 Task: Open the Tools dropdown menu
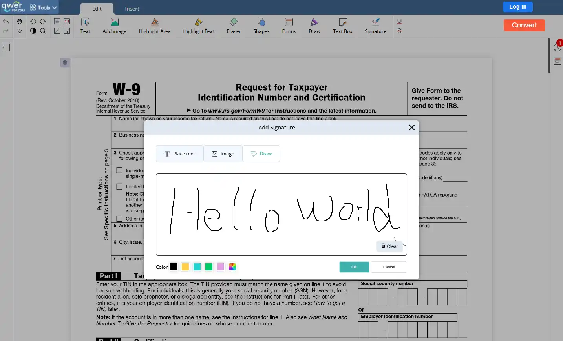(43, 7)
